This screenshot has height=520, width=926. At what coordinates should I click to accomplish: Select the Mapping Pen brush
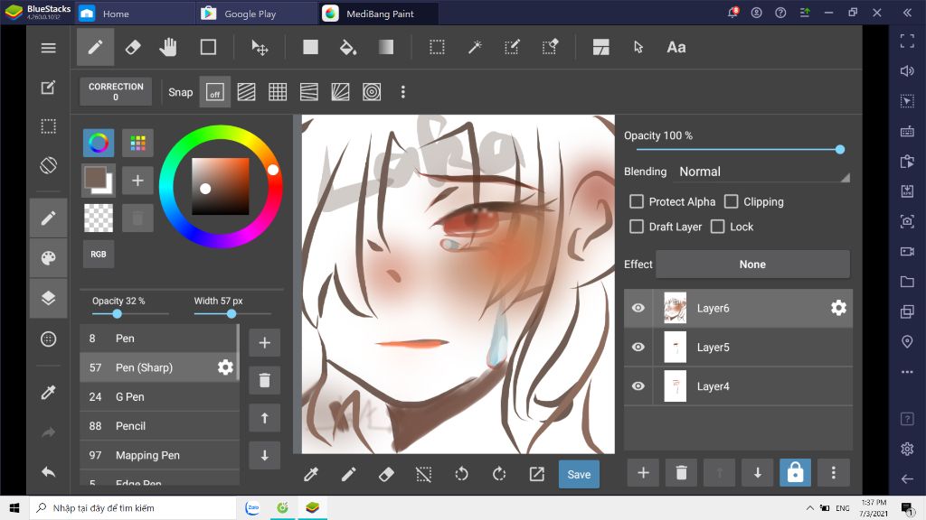pyautogui.click(x=158, y=455)
